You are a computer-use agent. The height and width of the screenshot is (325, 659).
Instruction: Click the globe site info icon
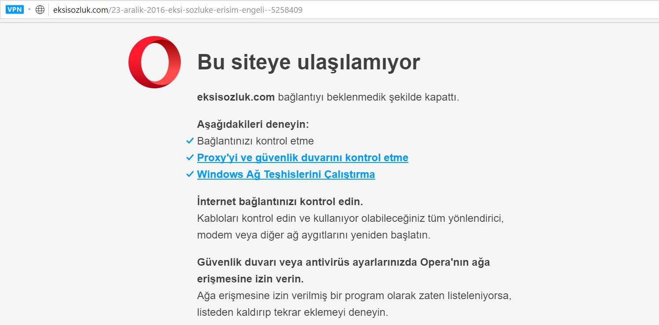(40, 10)
